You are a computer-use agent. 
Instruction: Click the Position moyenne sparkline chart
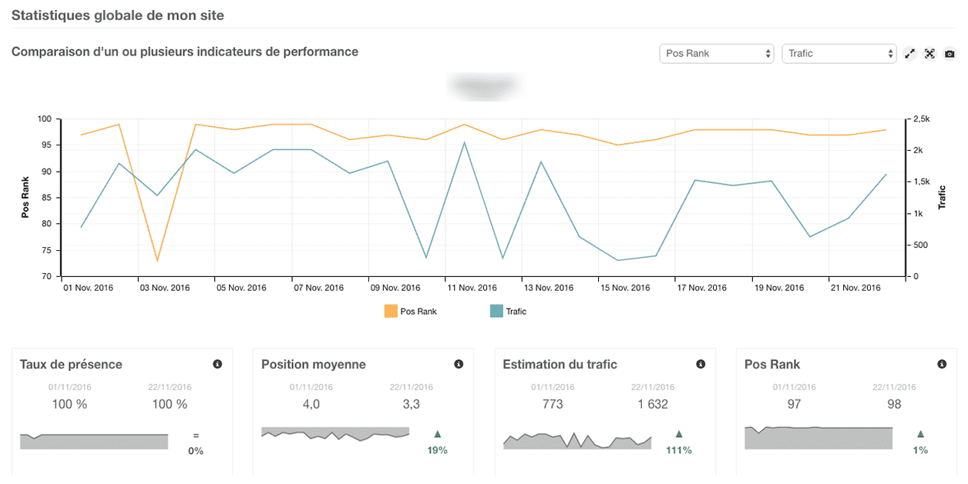click(x=335, y=435)
